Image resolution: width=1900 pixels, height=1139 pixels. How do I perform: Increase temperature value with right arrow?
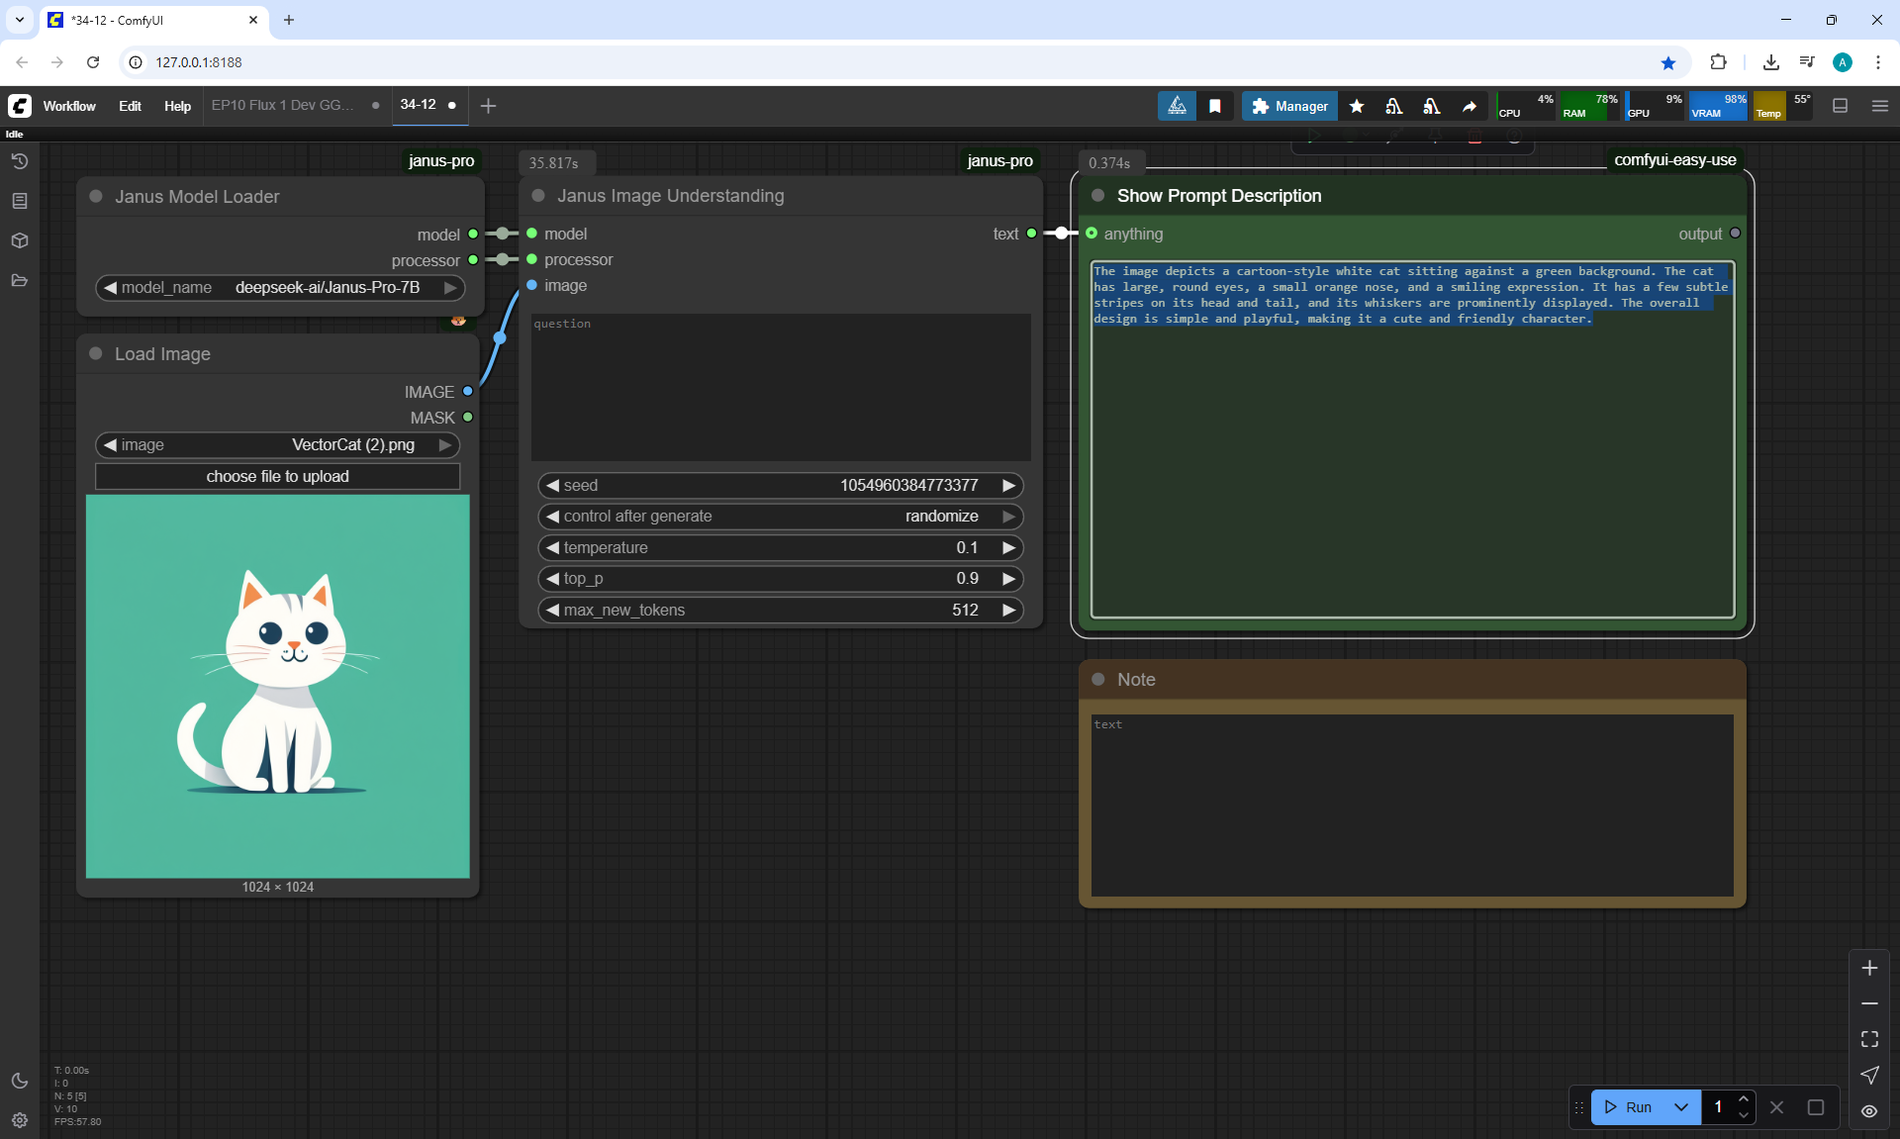point(1008,548)
